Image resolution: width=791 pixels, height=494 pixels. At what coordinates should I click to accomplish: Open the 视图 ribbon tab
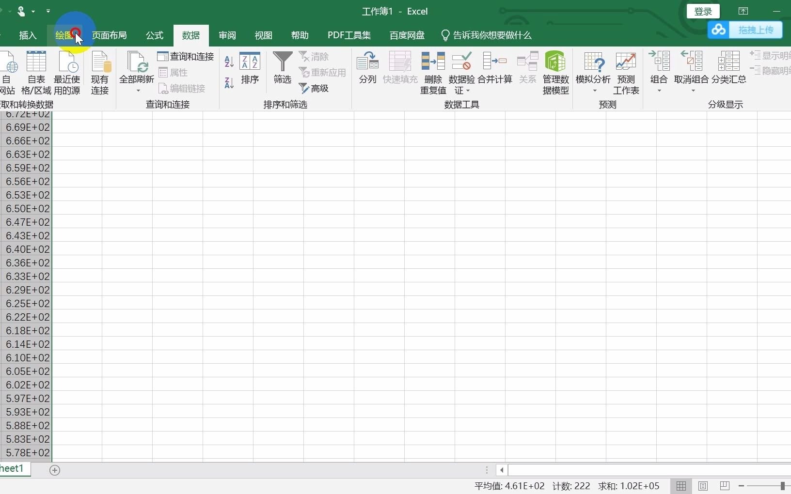pos(264,35)
